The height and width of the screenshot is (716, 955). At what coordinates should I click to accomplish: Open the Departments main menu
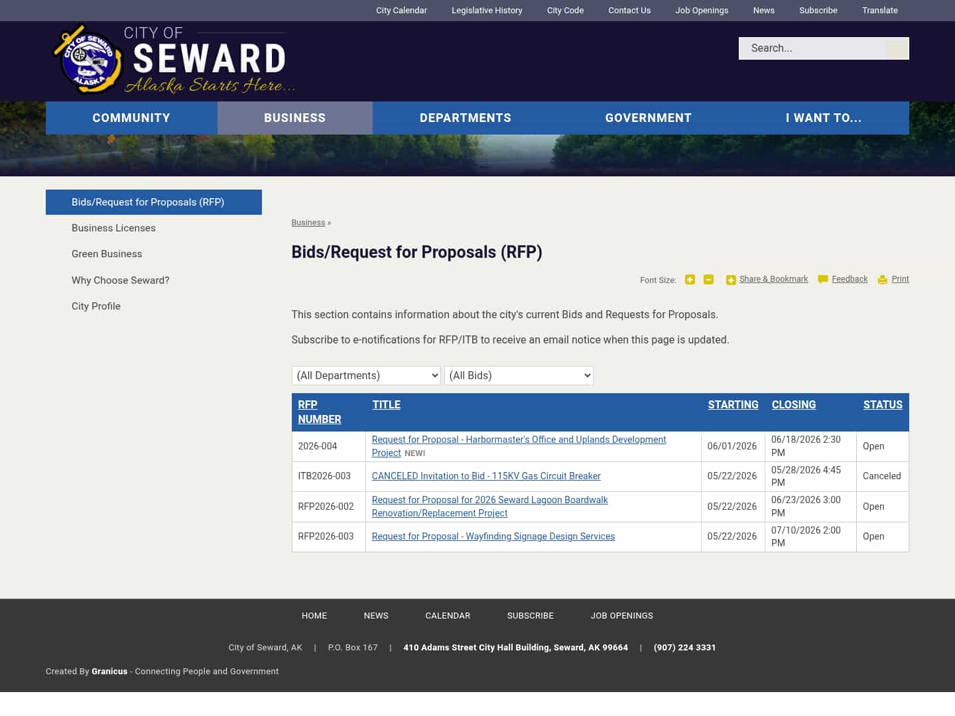click(466, 118)
